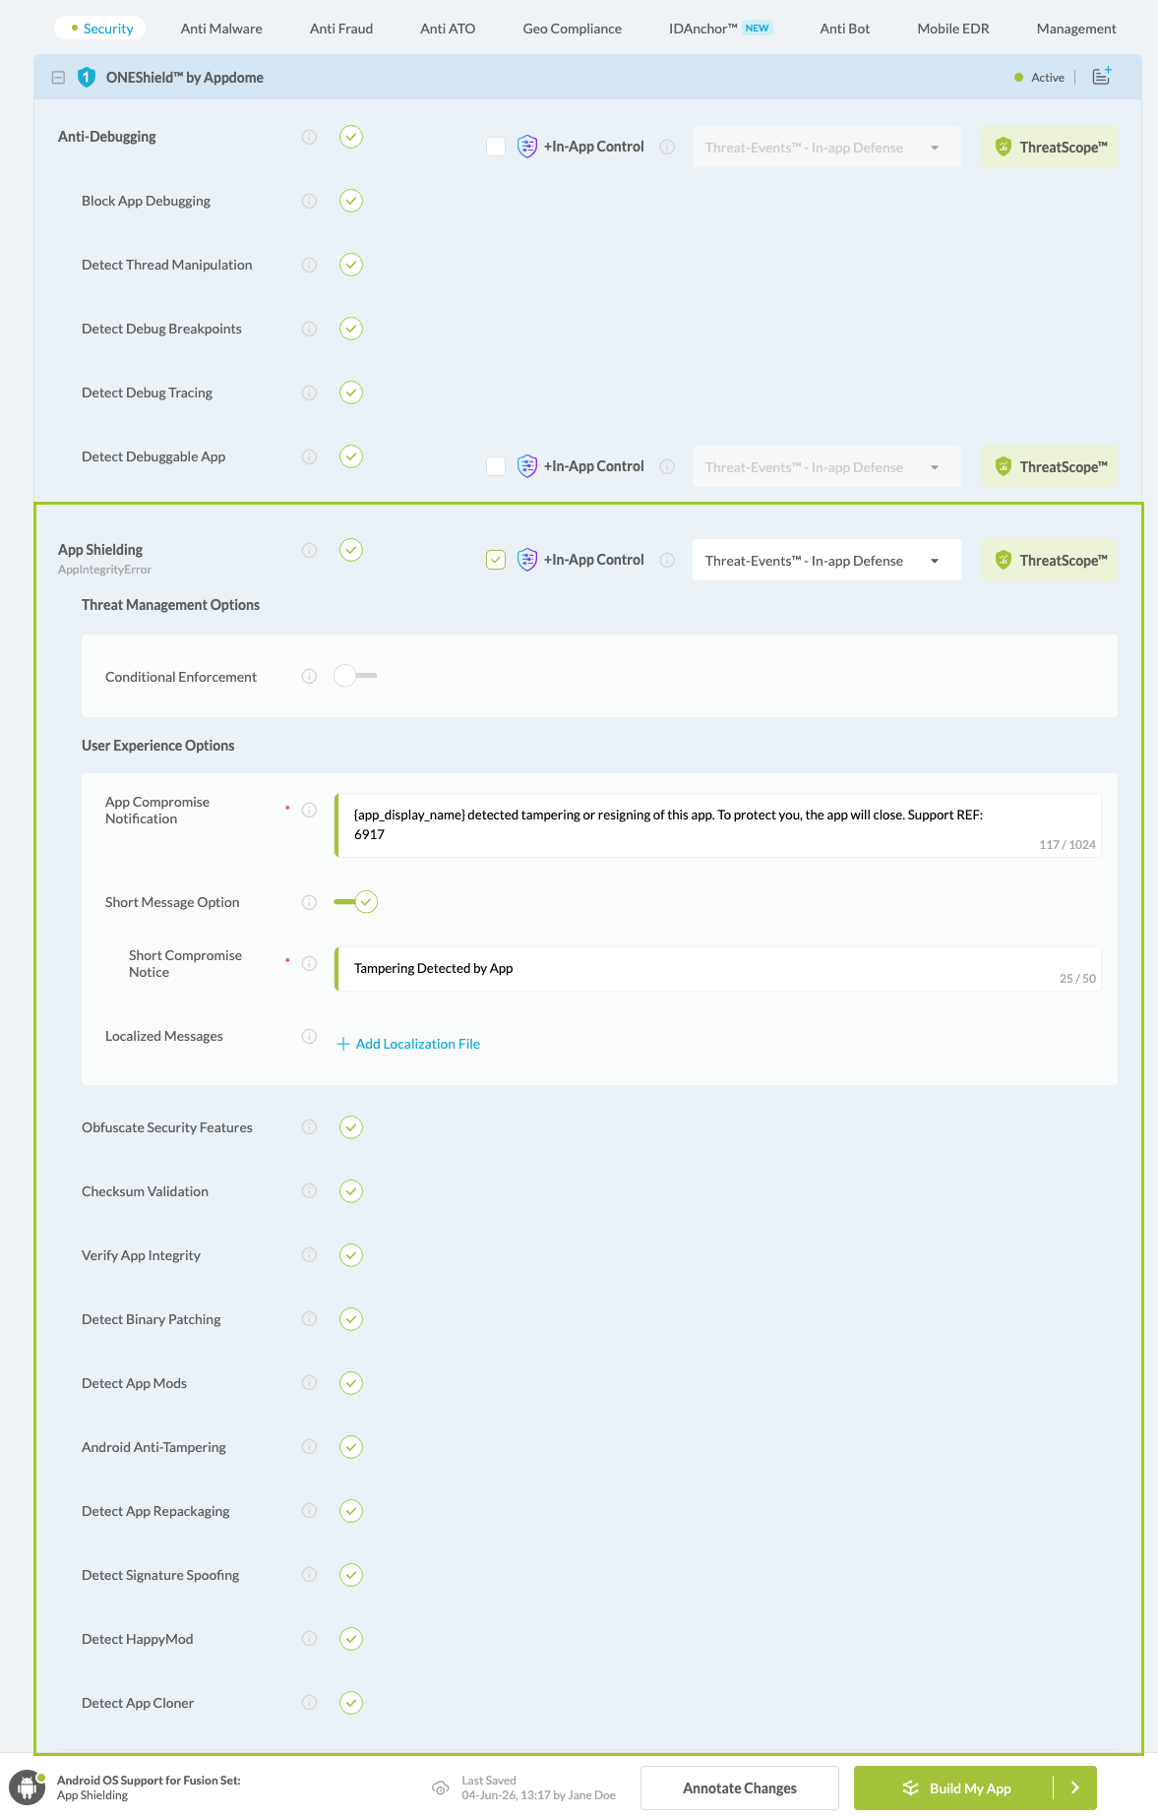The height and width of the screenshot is (1816, 1158).
Task: Open ThreatScope for Anti-Debugging
Action: point(1050,147)
